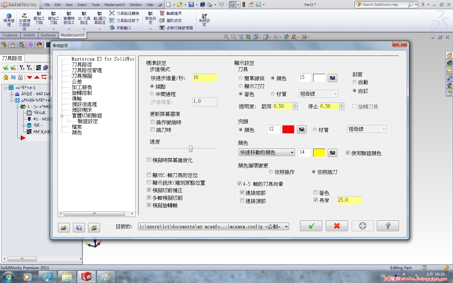Expand the 其他設定 dropdown arrow
The height and width of the screenshot is (283, 453).
click(150, 29)
